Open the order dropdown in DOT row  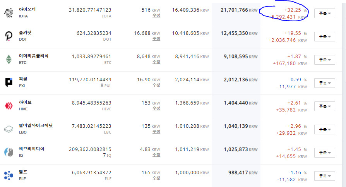(x=325, y=37)
